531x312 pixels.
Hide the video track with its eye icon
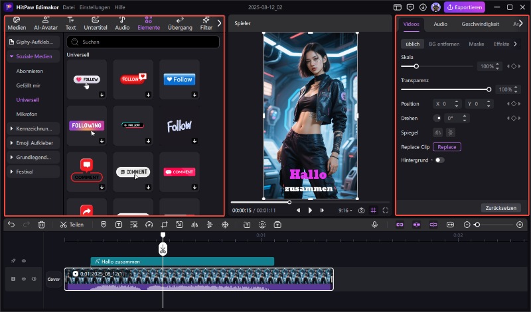[24, 279]
